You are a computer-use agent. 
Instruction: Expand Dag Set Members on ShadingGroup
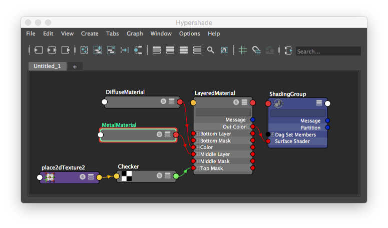(x=272, y=135)
